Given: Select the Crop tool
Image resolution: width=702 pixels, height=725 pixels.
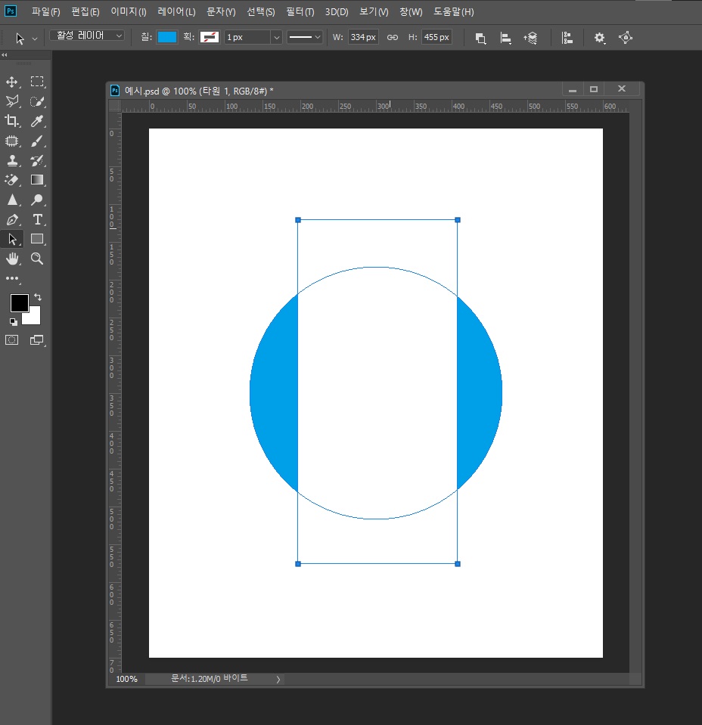Looking at the screenshot, I should (x=12, y=121).
